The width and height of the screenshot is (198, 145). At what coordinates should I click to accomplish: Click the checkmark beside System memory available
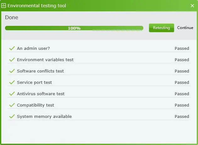pyautogui.click(x=12, y=116)
